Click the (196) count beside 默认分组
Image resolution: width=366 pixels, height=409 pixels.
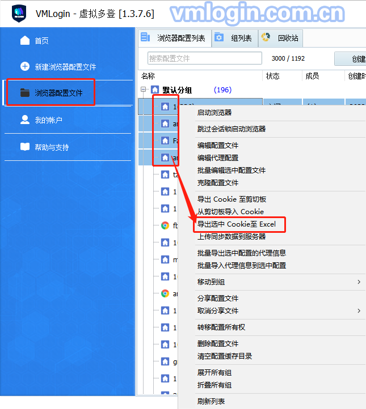click(x=222, y=90)
